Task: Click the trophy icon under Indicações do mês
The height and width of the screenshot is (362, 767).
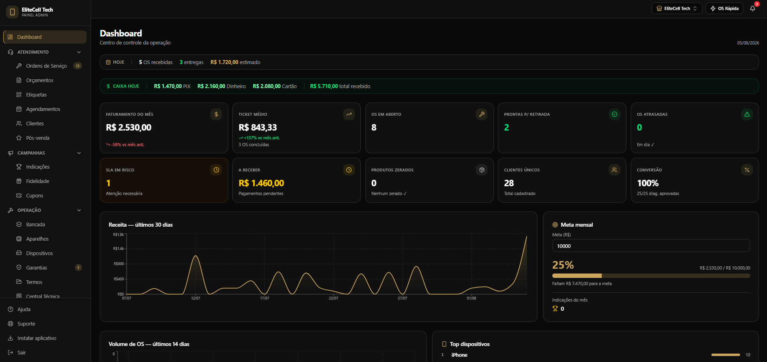Action: pos(555,308)
